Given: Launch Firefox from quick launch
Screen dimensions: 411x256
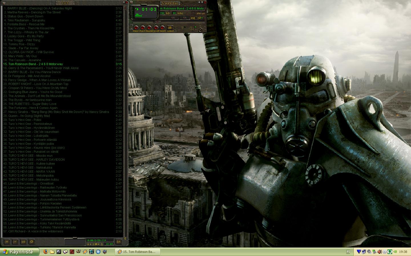Looking at the screenshot, I should (46, 252).
